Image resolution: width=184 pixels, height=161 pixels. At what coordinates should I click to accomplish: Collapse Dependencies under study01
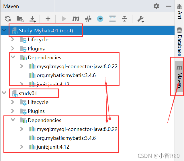pos(13,120)
